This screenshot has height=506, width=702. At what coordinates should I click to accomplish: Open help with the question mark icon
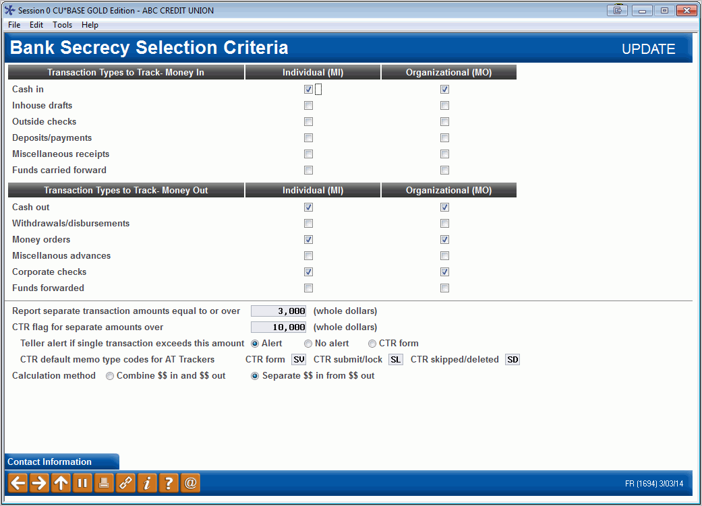pos(169,482)
